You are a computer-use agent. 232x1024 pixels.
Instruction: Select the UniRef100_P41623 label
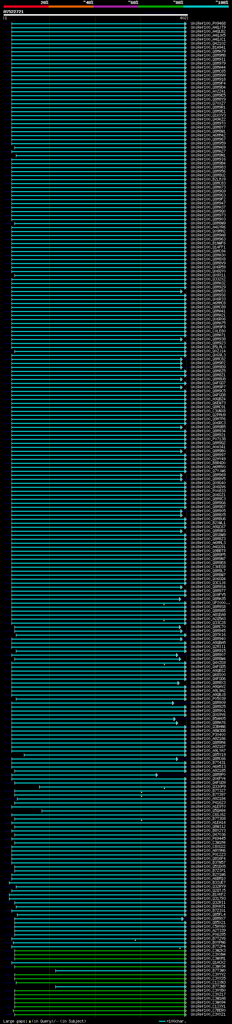(208, 802)
